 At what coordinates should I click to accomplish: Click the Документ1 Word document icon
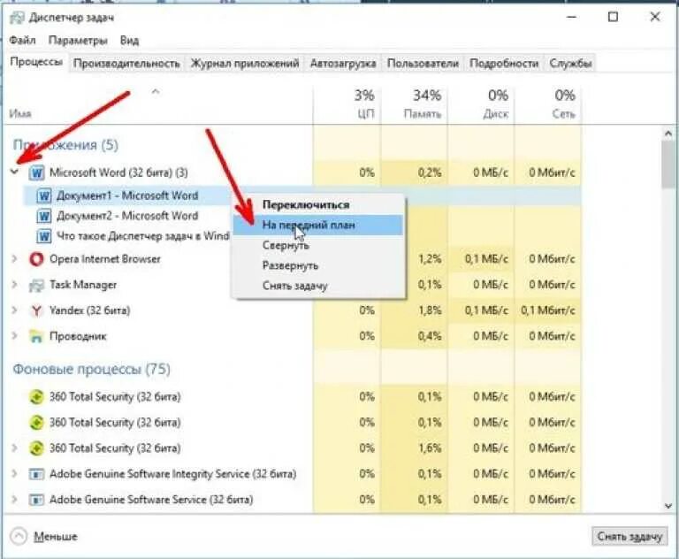click(43, 195)
